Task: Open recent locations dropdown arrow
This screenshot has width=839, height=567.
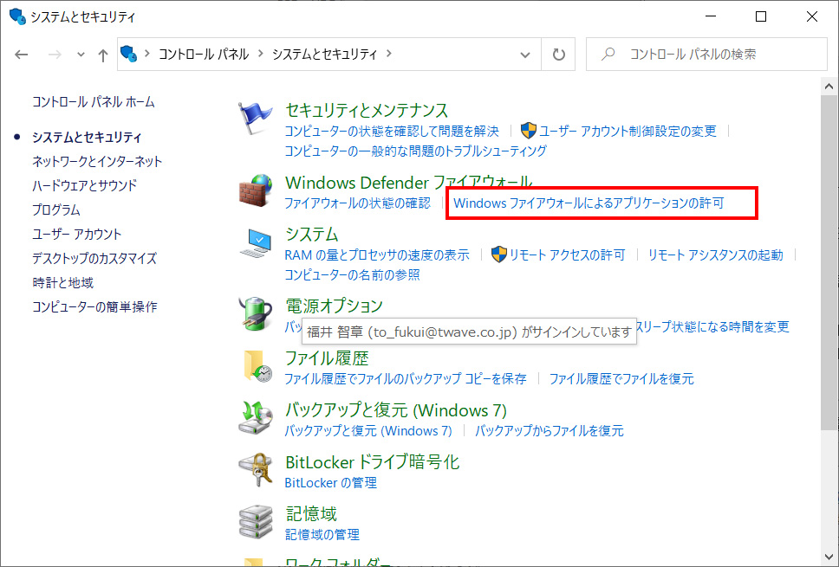Action: coord(81,55)
